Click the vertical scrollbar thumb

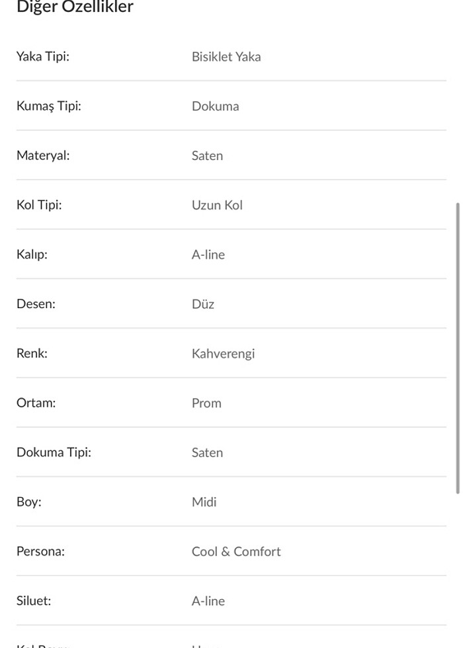click(x=457, y=348)
